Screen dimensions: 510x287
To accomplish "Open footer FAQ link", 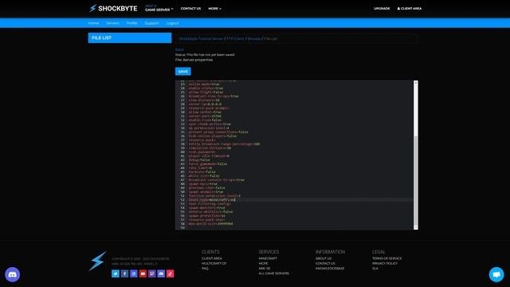I will pos(205,269).
